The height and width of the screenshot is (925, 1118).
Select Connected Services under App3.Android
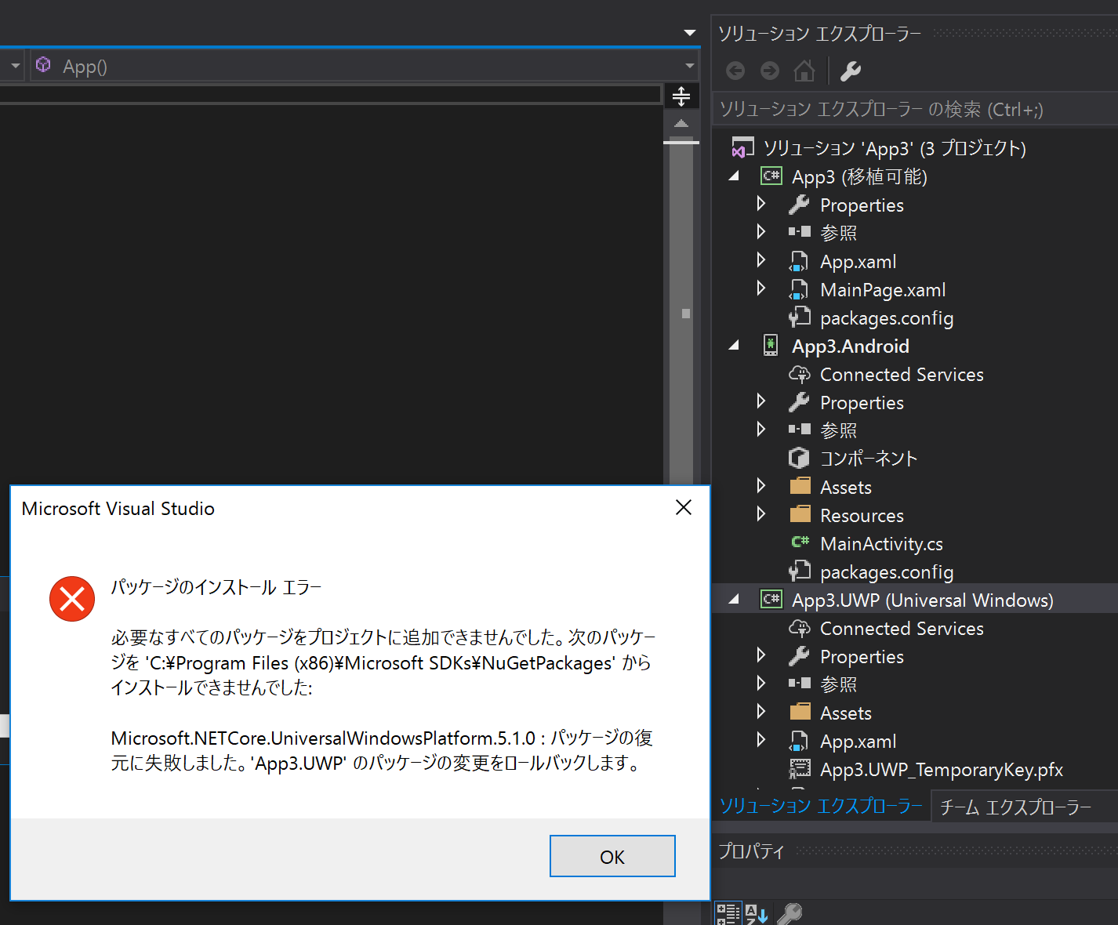click(902, 375)
